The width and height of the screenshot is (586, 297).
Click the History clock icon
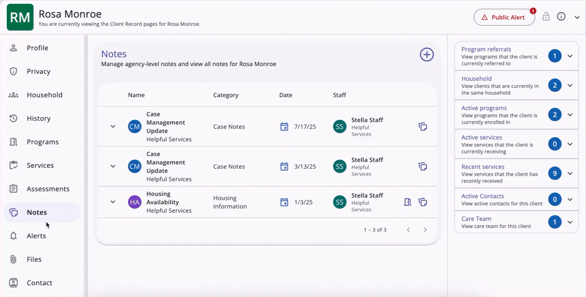point(13,118)
